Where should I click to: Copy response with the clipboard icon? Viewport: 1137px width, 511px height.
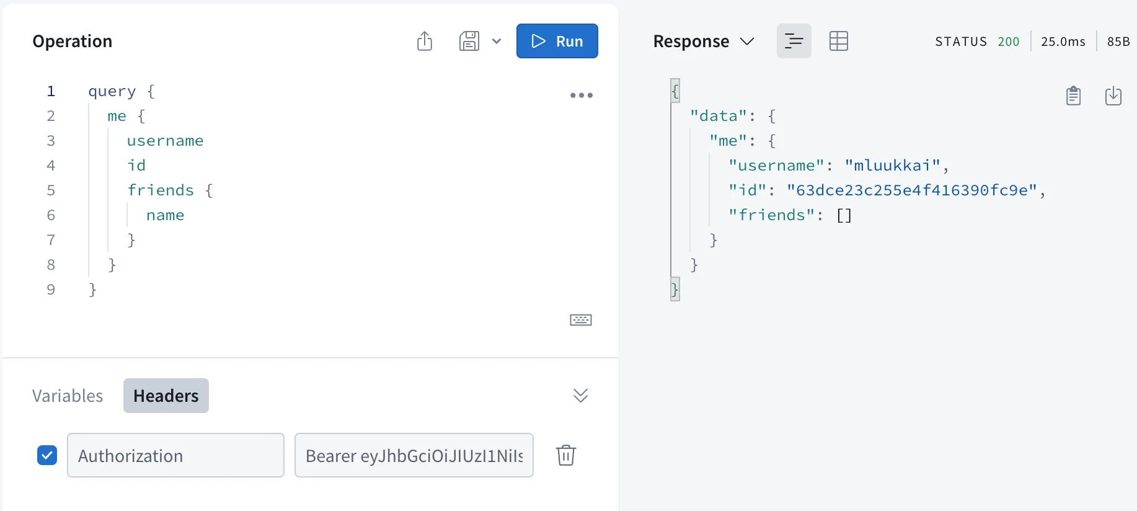[1074, 96]
